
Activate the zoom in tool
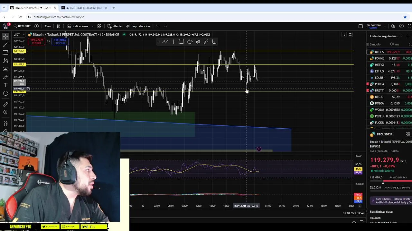(5, 112)
